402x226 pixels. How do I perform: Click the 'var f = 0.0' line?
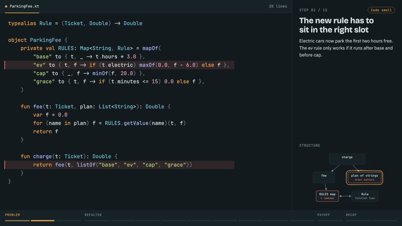point(50,115)
